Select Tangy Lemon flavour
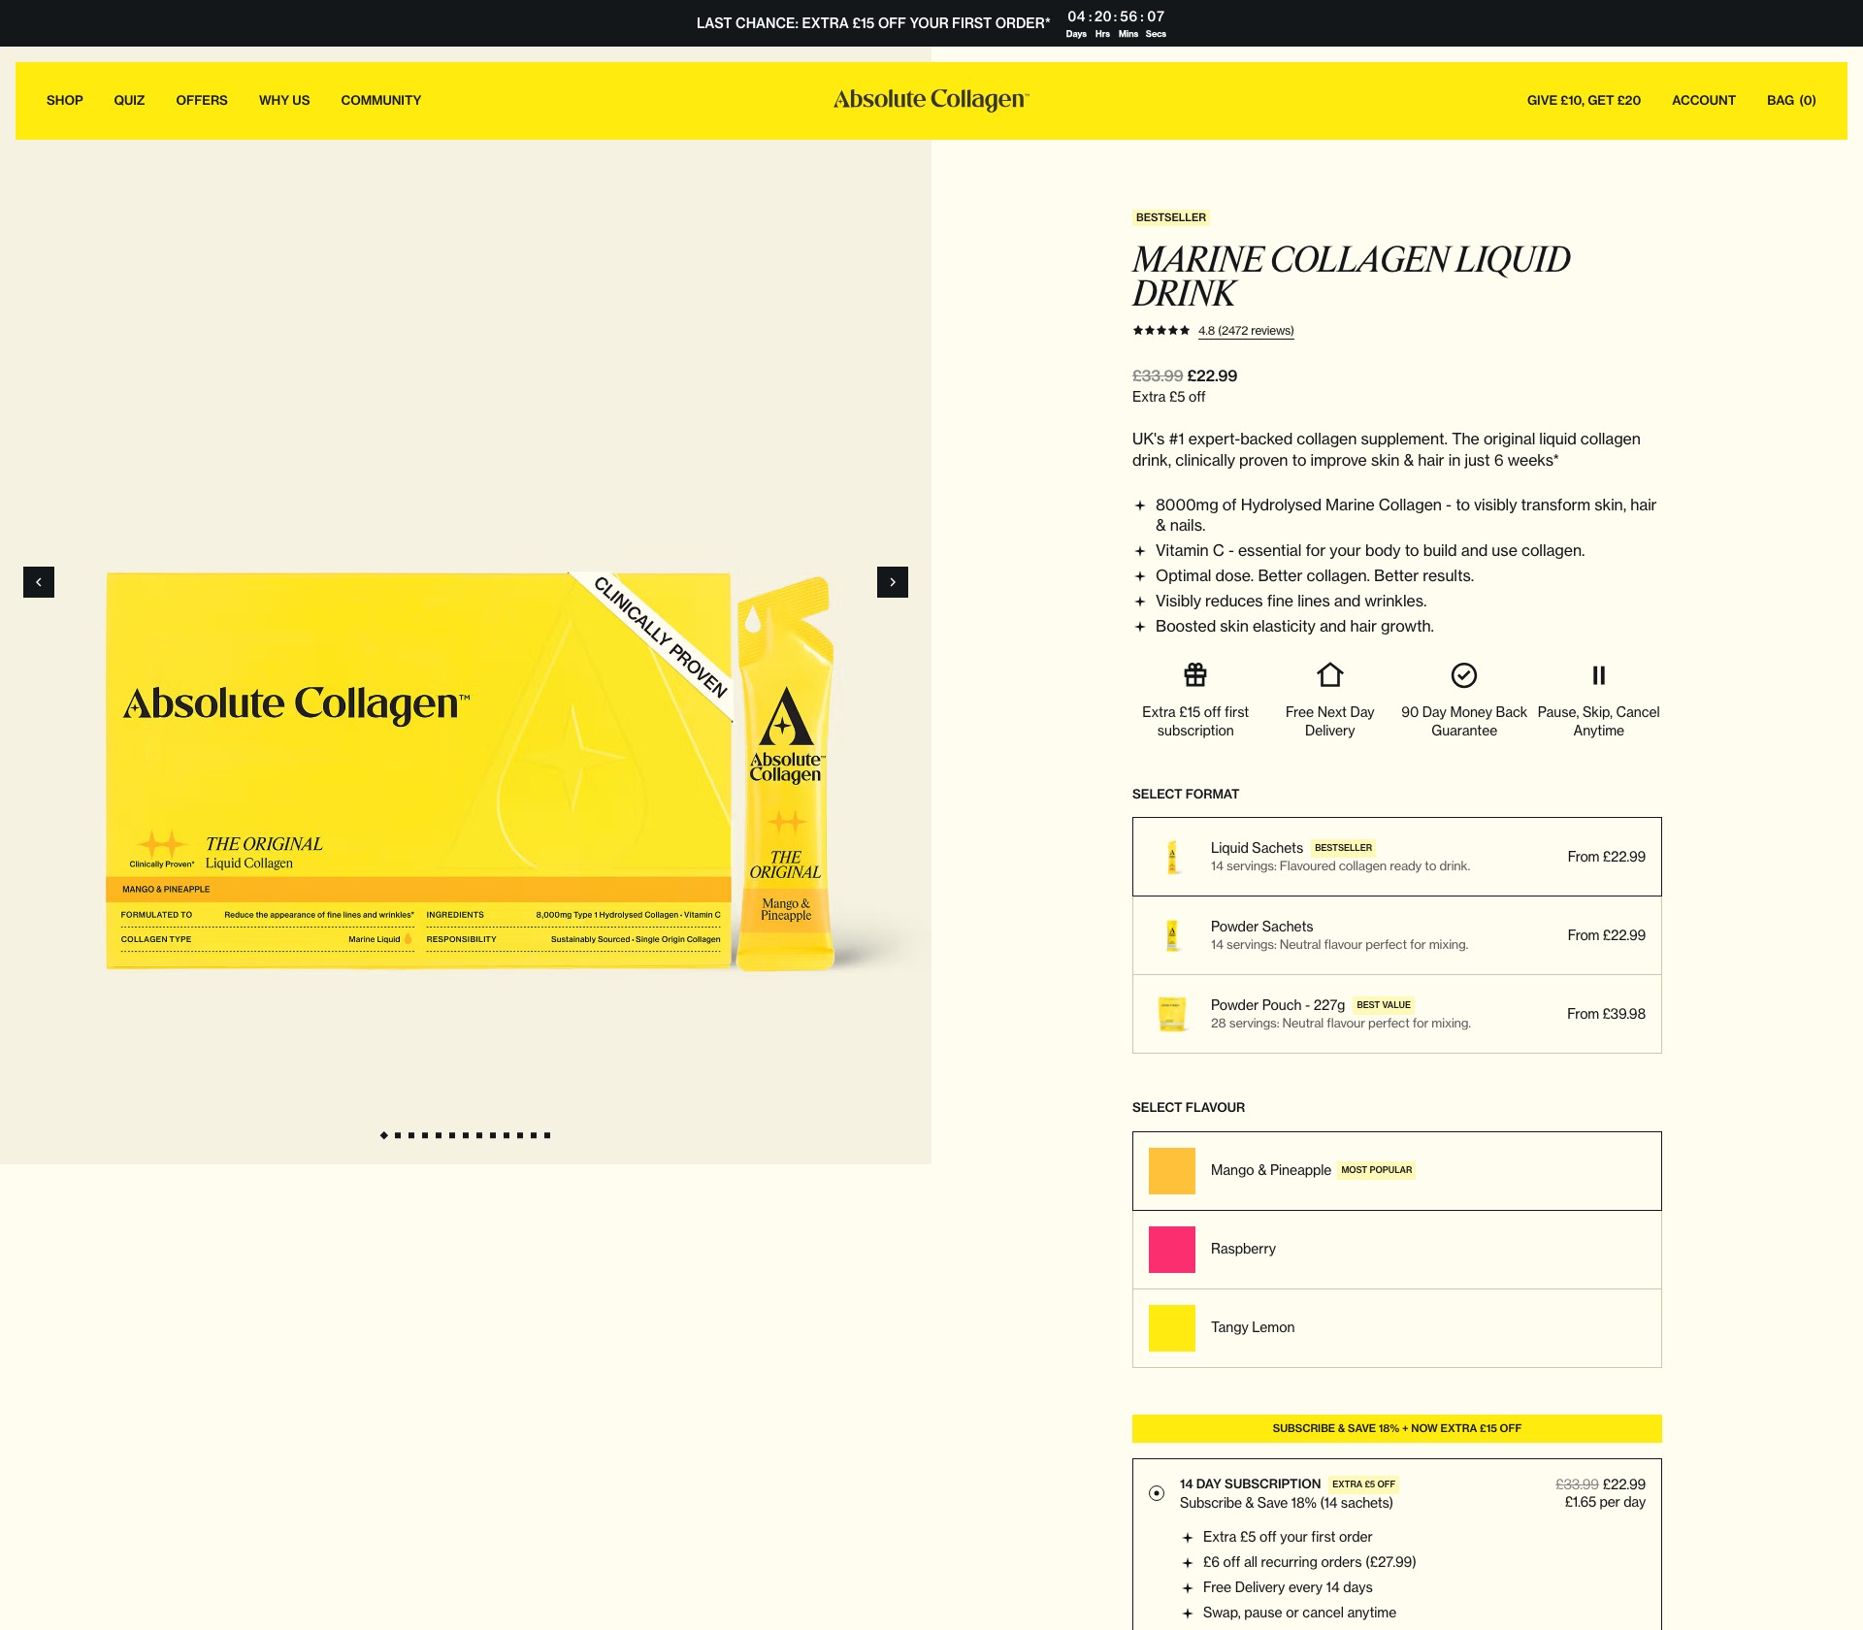This screenshot has width=1863, height=1630. coord(1397,1328)
